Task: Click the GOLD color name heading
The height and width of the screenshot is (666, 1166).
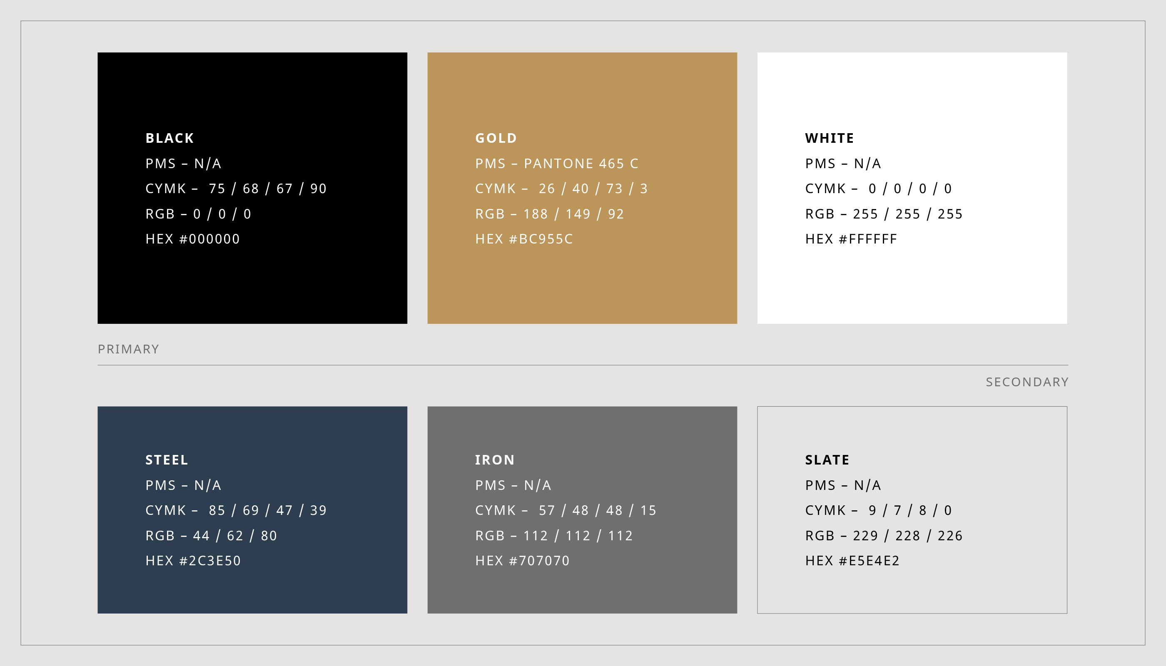Action: tap(496, 138)
